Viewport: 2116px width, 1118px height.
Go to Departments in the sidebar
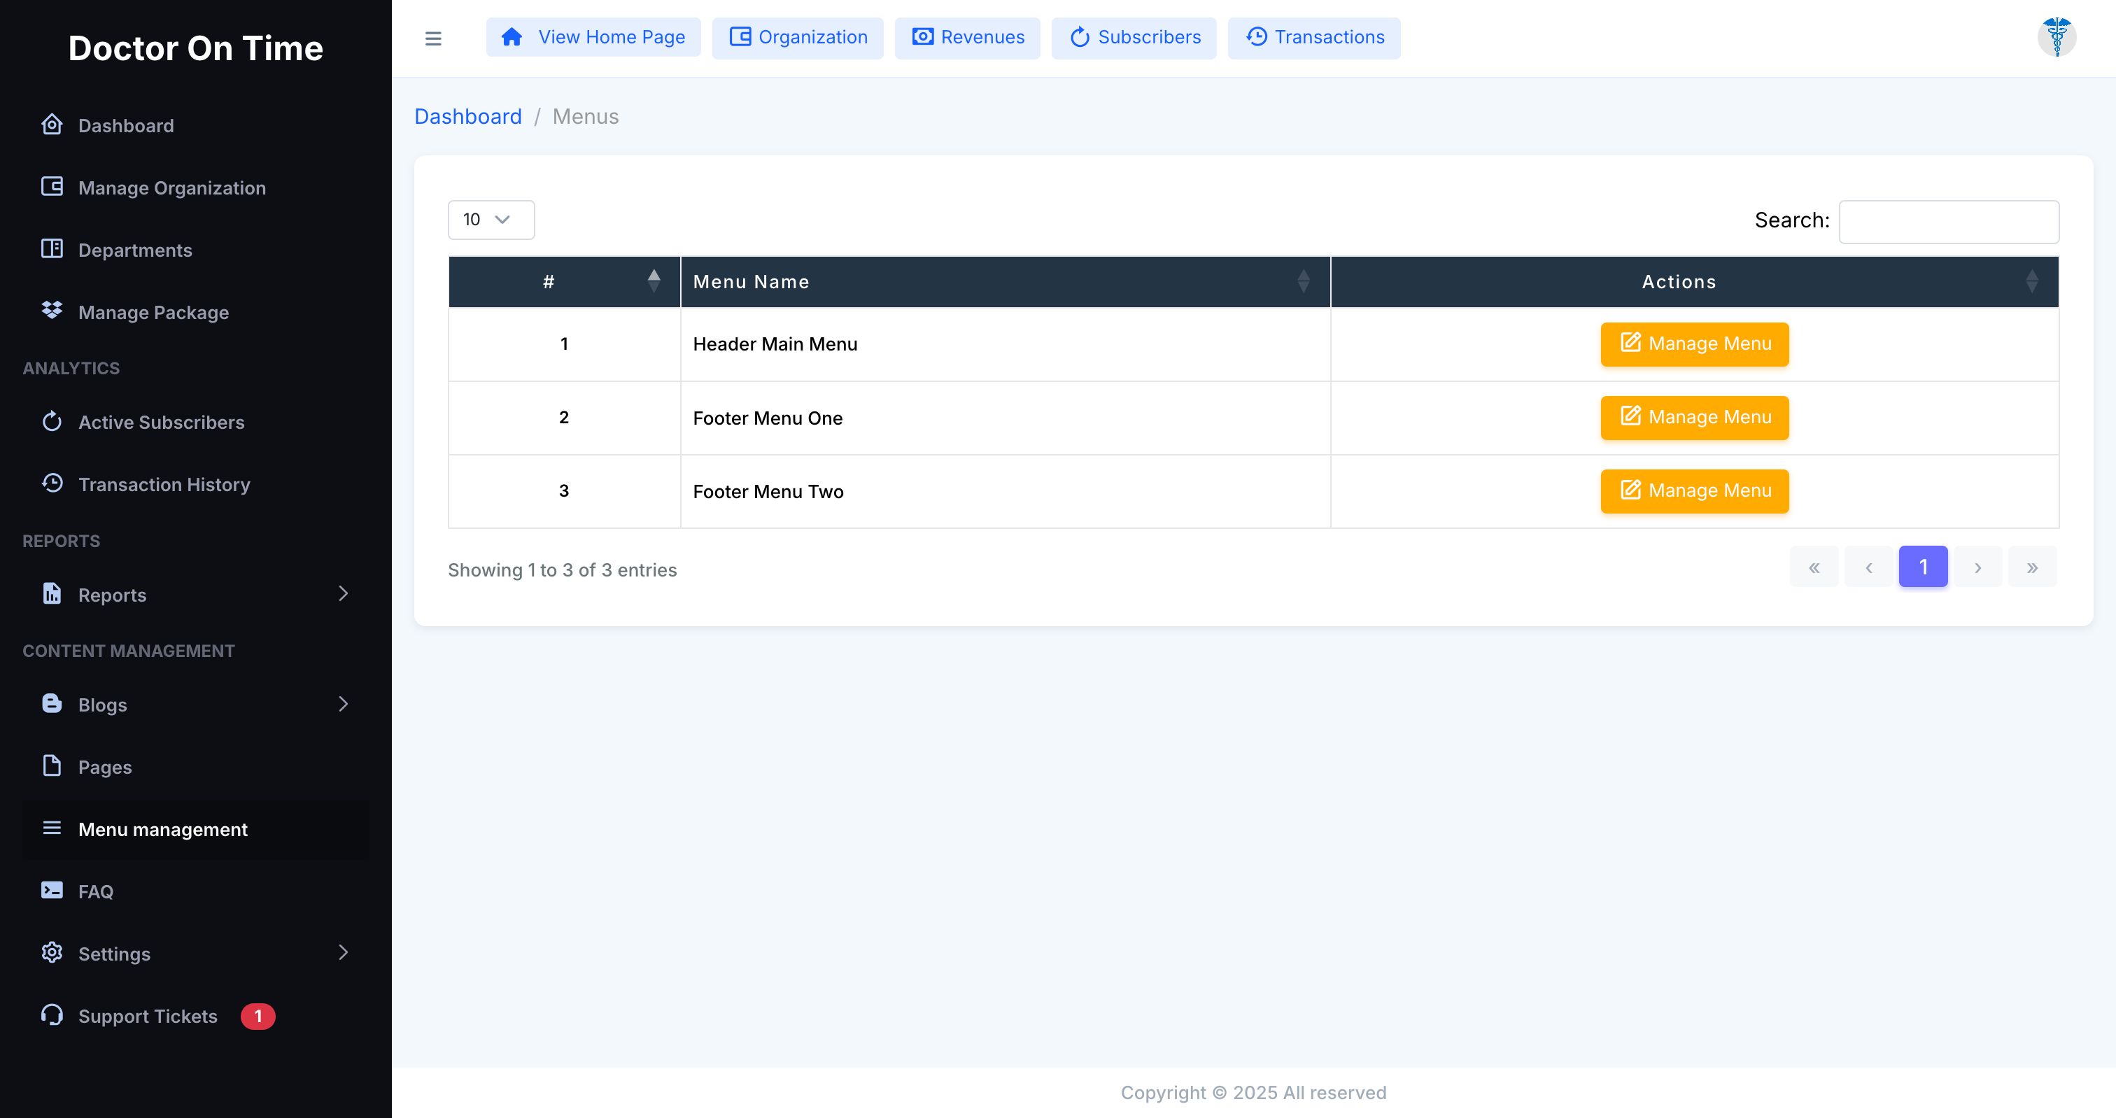195,250
